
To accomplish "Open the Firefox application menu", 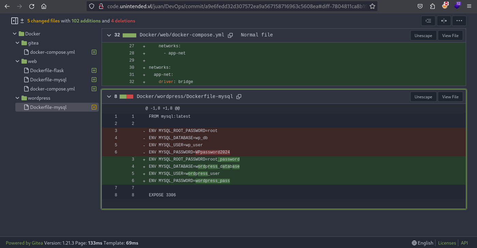I will 469,6.
